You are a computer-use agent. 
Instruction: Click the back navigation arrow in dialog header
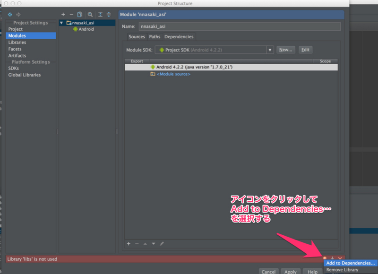pos(10,15)
